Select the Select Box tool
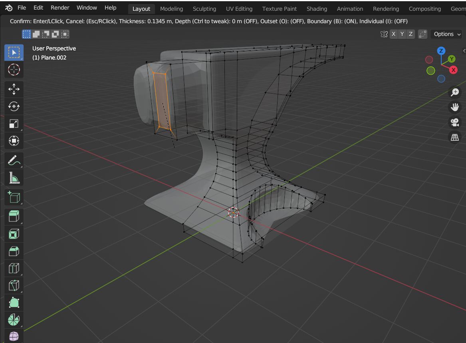Image resolution: width=466 pixels, height=343 pixels. [x=14, y=53]
